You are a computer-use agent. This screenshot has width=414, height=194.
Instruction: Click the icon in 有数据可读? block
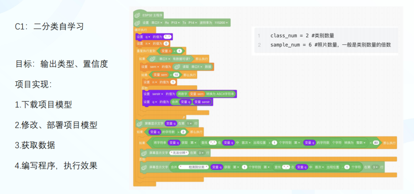pyautogui.click(x=152, y=59)
